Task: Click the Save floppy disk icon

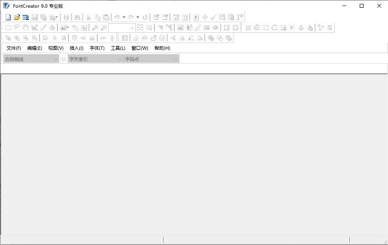Action: [x=34, y=17]
